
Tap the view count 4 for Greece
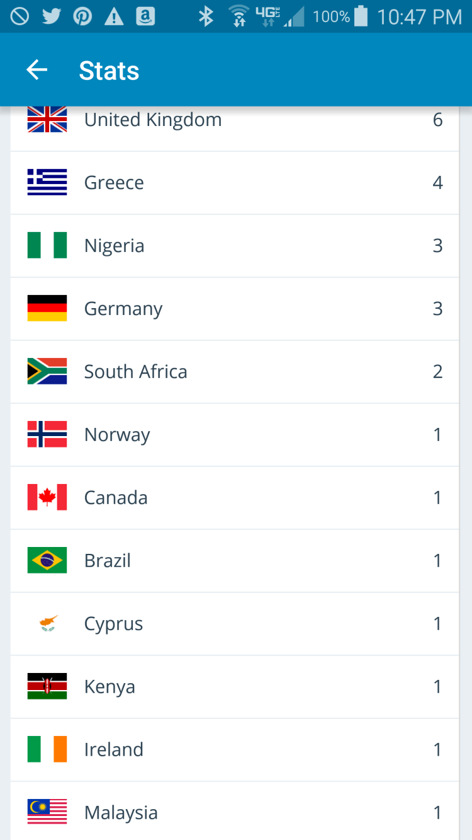[437, 183]
